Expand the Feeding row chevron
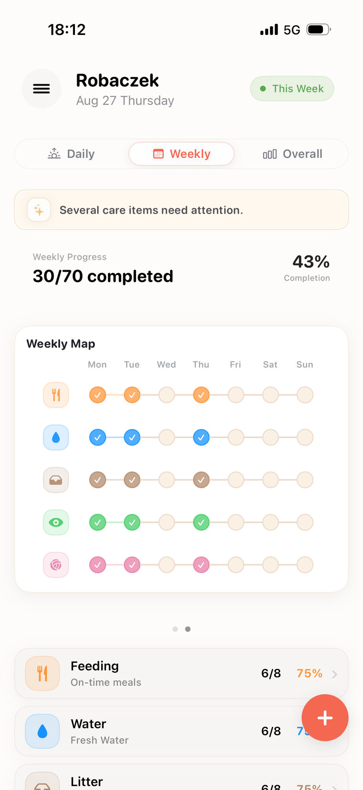This screenshot has width=363, height=790. pyautogui.click(x=335, y=674)
